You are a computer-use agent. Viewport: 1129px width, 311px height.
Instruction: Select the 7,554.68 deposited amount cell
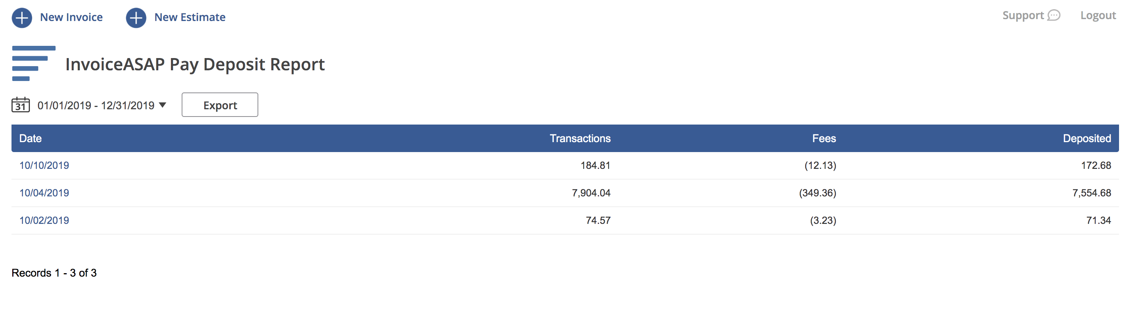1091,193
